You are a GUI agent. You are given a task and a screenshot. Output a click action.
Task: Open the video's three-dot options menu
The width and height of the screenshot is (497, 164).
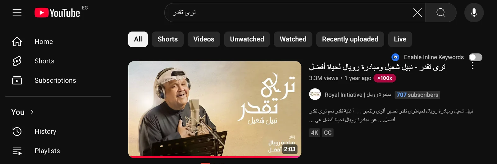[x=472, y=66]
